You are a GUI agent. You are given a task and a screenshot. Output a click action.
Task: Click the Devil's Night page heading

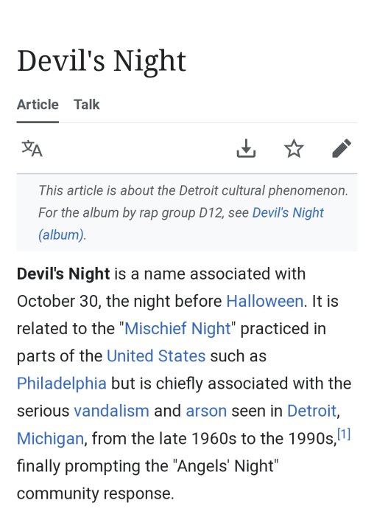pos(102,61)
